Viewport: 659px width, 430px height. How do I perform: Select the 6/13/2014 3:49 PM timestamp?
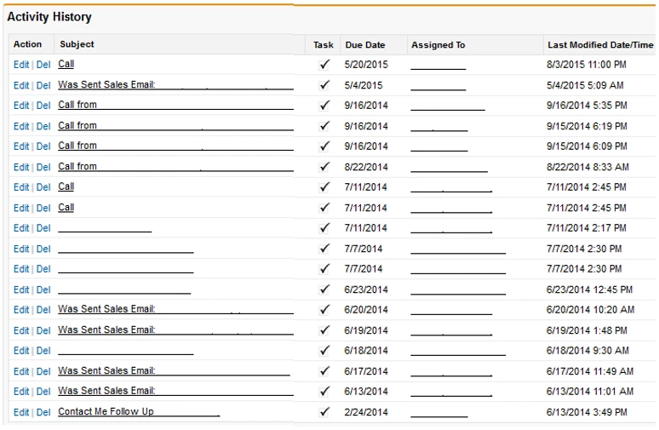coord(587,412)
